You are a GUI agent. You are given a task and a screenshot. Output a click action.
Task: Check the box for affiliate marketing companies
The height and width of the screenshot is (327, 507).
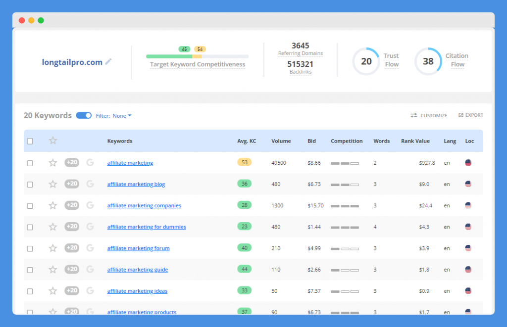pyautogui.click(x=30, y=206)
